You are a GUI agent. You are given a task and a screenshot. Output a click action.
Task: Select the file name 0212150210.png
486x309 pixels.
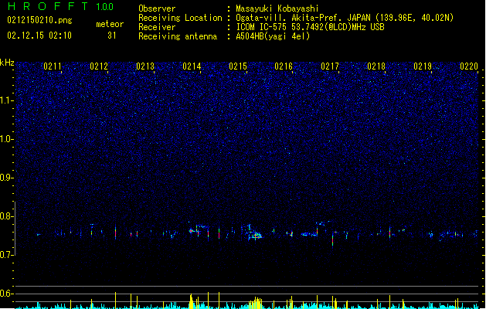[x=39, y=21]
